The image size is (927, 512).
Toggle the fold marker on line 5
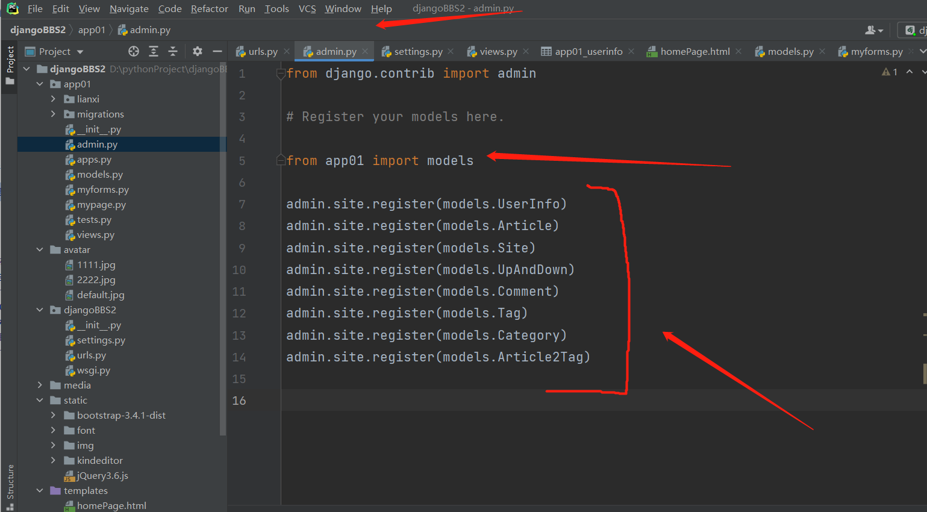tap(281, 160)
